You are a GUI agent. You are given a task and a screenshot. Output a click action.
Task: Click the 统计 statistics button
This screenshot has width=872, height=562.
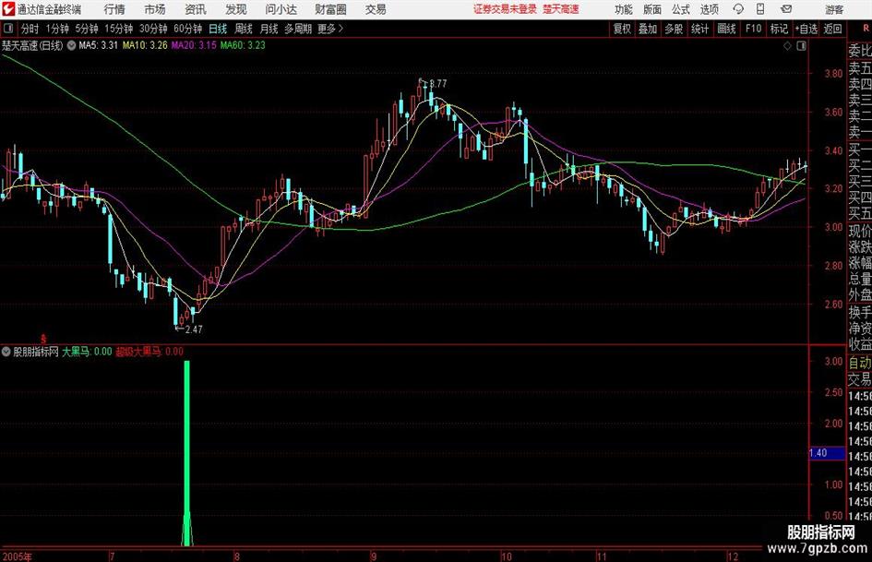pos(699,29)
